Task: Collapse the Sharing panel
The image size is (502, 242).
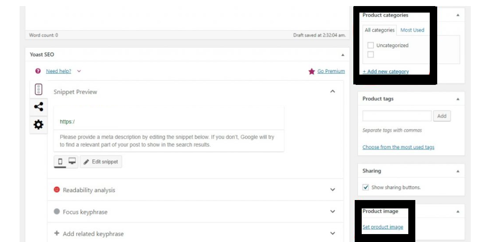Action: click(x=458, y=171)
